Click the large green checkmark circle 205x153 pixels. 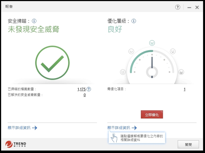52,63
